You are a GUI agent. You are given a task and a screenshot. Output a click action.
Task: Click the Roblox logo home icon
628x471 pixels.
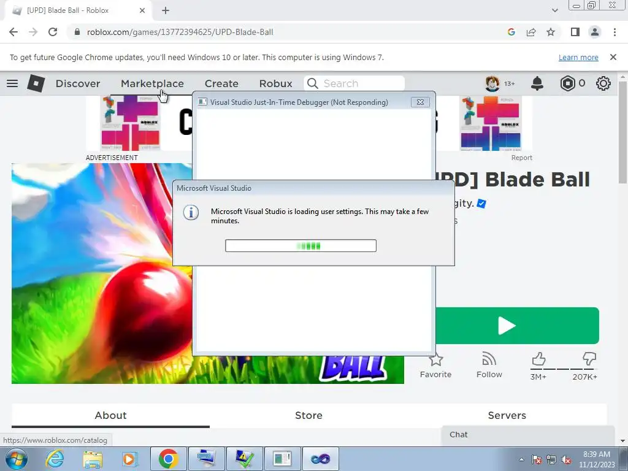click(36, 83)
